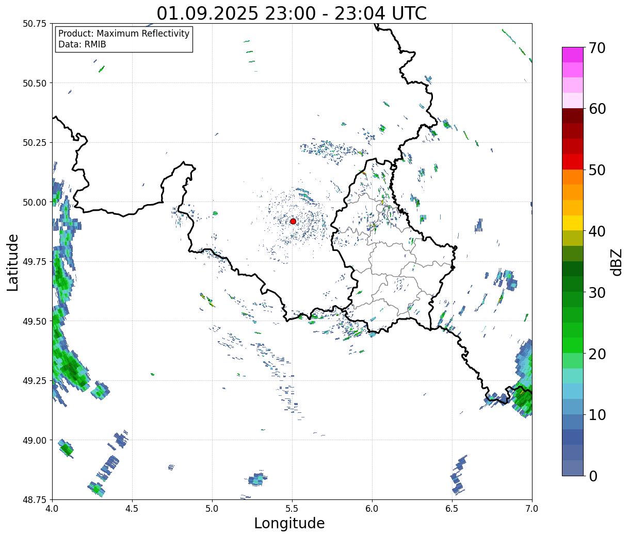This screenshot has width=629, height=536.
Task: Click the plot title "01.09.2025 23:00 - 23:04 UTC"
Action: click(292, 13)
